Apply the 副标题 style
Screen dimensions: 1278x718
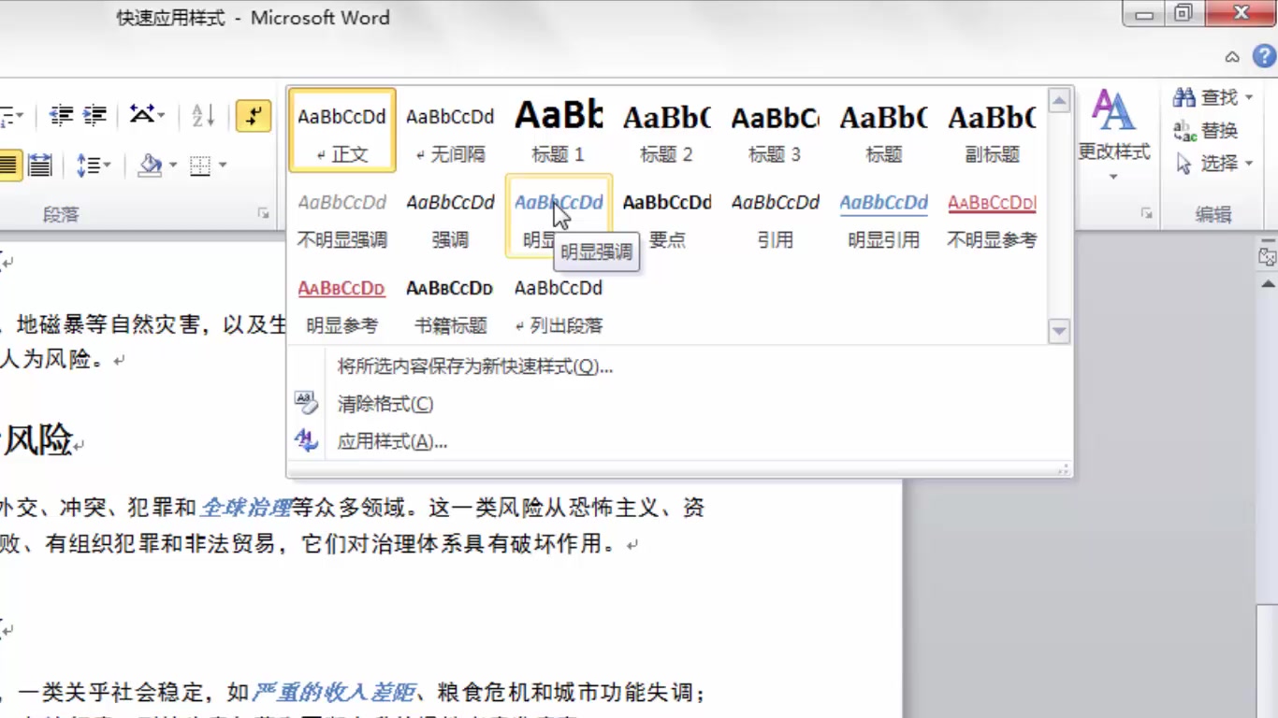click(992, 131)
